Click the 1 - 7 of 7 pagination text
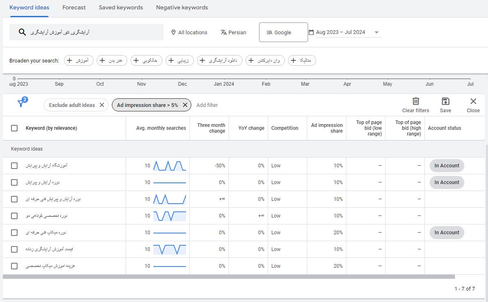Image resolution: width=488 pixels, height=302 pixels. 465,289
